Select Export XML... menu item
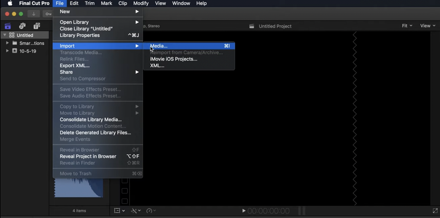Image resolution: width=440 pixels, height=218 pixels. coord(98,66)
